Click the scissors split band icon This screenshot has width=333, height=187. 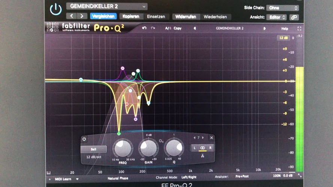(x=202, y=156)
